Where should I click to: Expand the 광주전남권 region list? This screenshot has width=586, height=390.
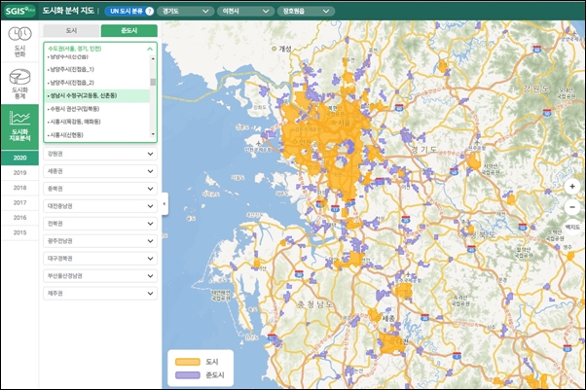click(x=100, y=241)
